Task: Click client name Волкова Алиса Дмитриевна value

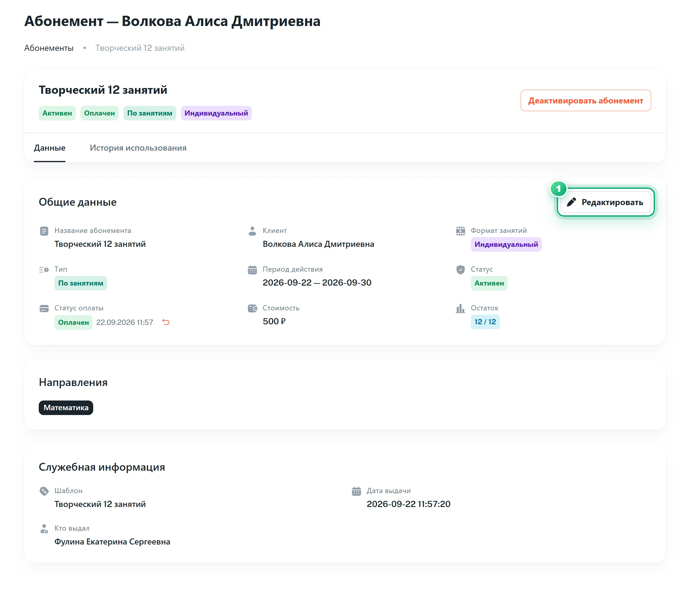Action: pyautogui.click(x=318, y=244)
